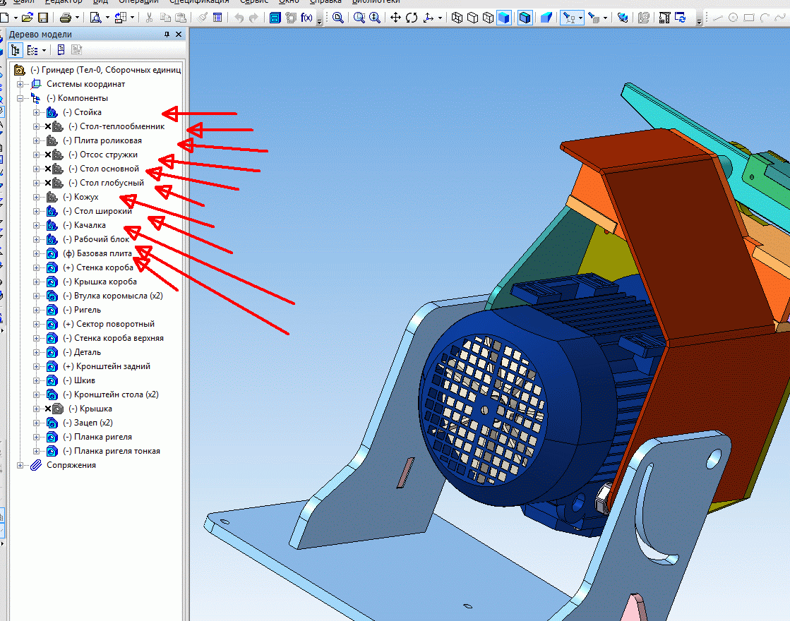Expand the Сопряжения node

tap(20, 465)
